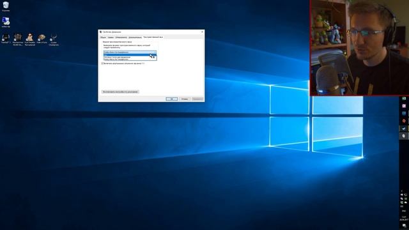Open the paper-plane messenger taskbar icon

coord(404,128)
